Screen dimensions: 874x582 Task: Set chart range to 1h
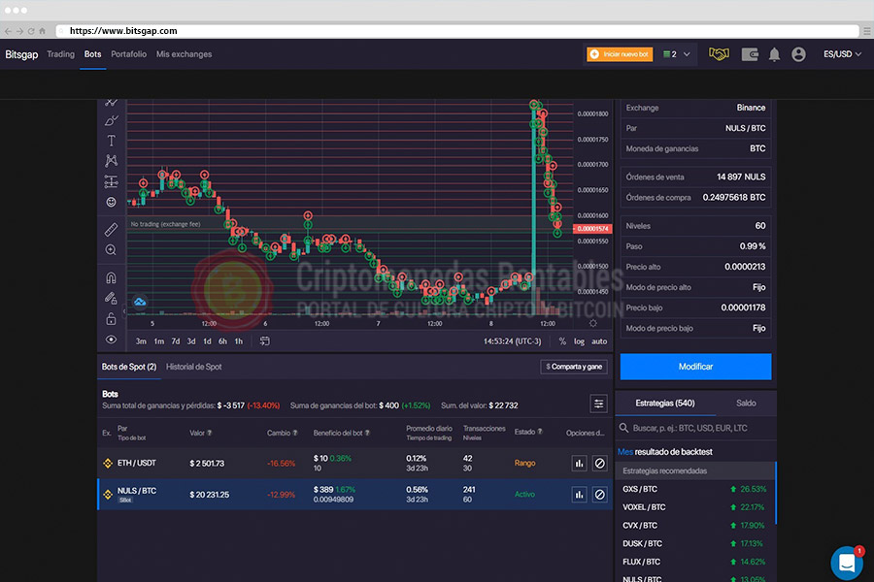pyautogui.click(x=239, y=341)
